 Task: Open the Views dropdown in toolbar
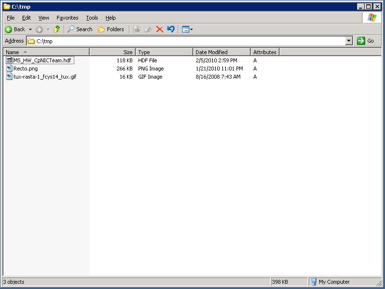(x=187, y=29)
